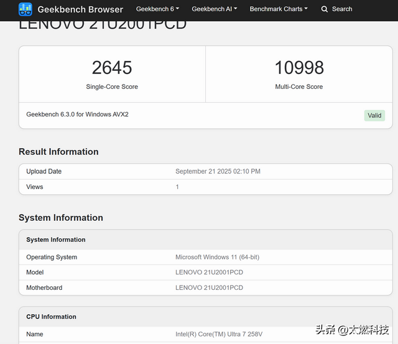The height and width of the screenshot is (344, 398).
Task: Click the Result Information heading
Action: click(58, 152)
